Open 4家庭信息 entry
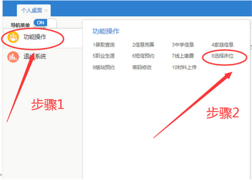Viewport: 252px width, 180px height. point(222,45)
